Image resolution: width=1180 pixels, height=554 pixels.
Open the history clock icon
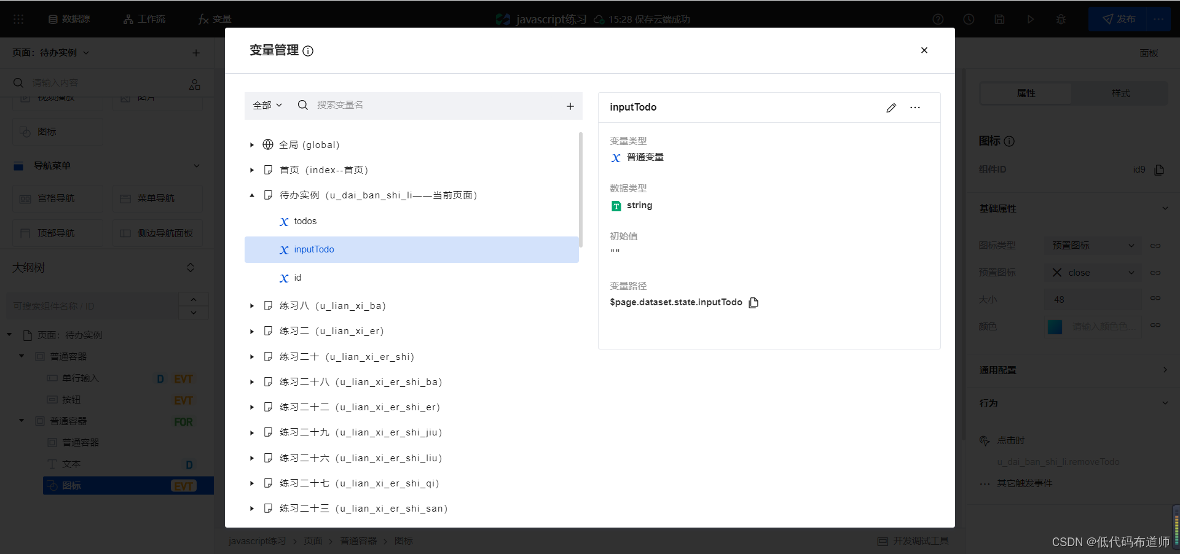pos(969,19)
